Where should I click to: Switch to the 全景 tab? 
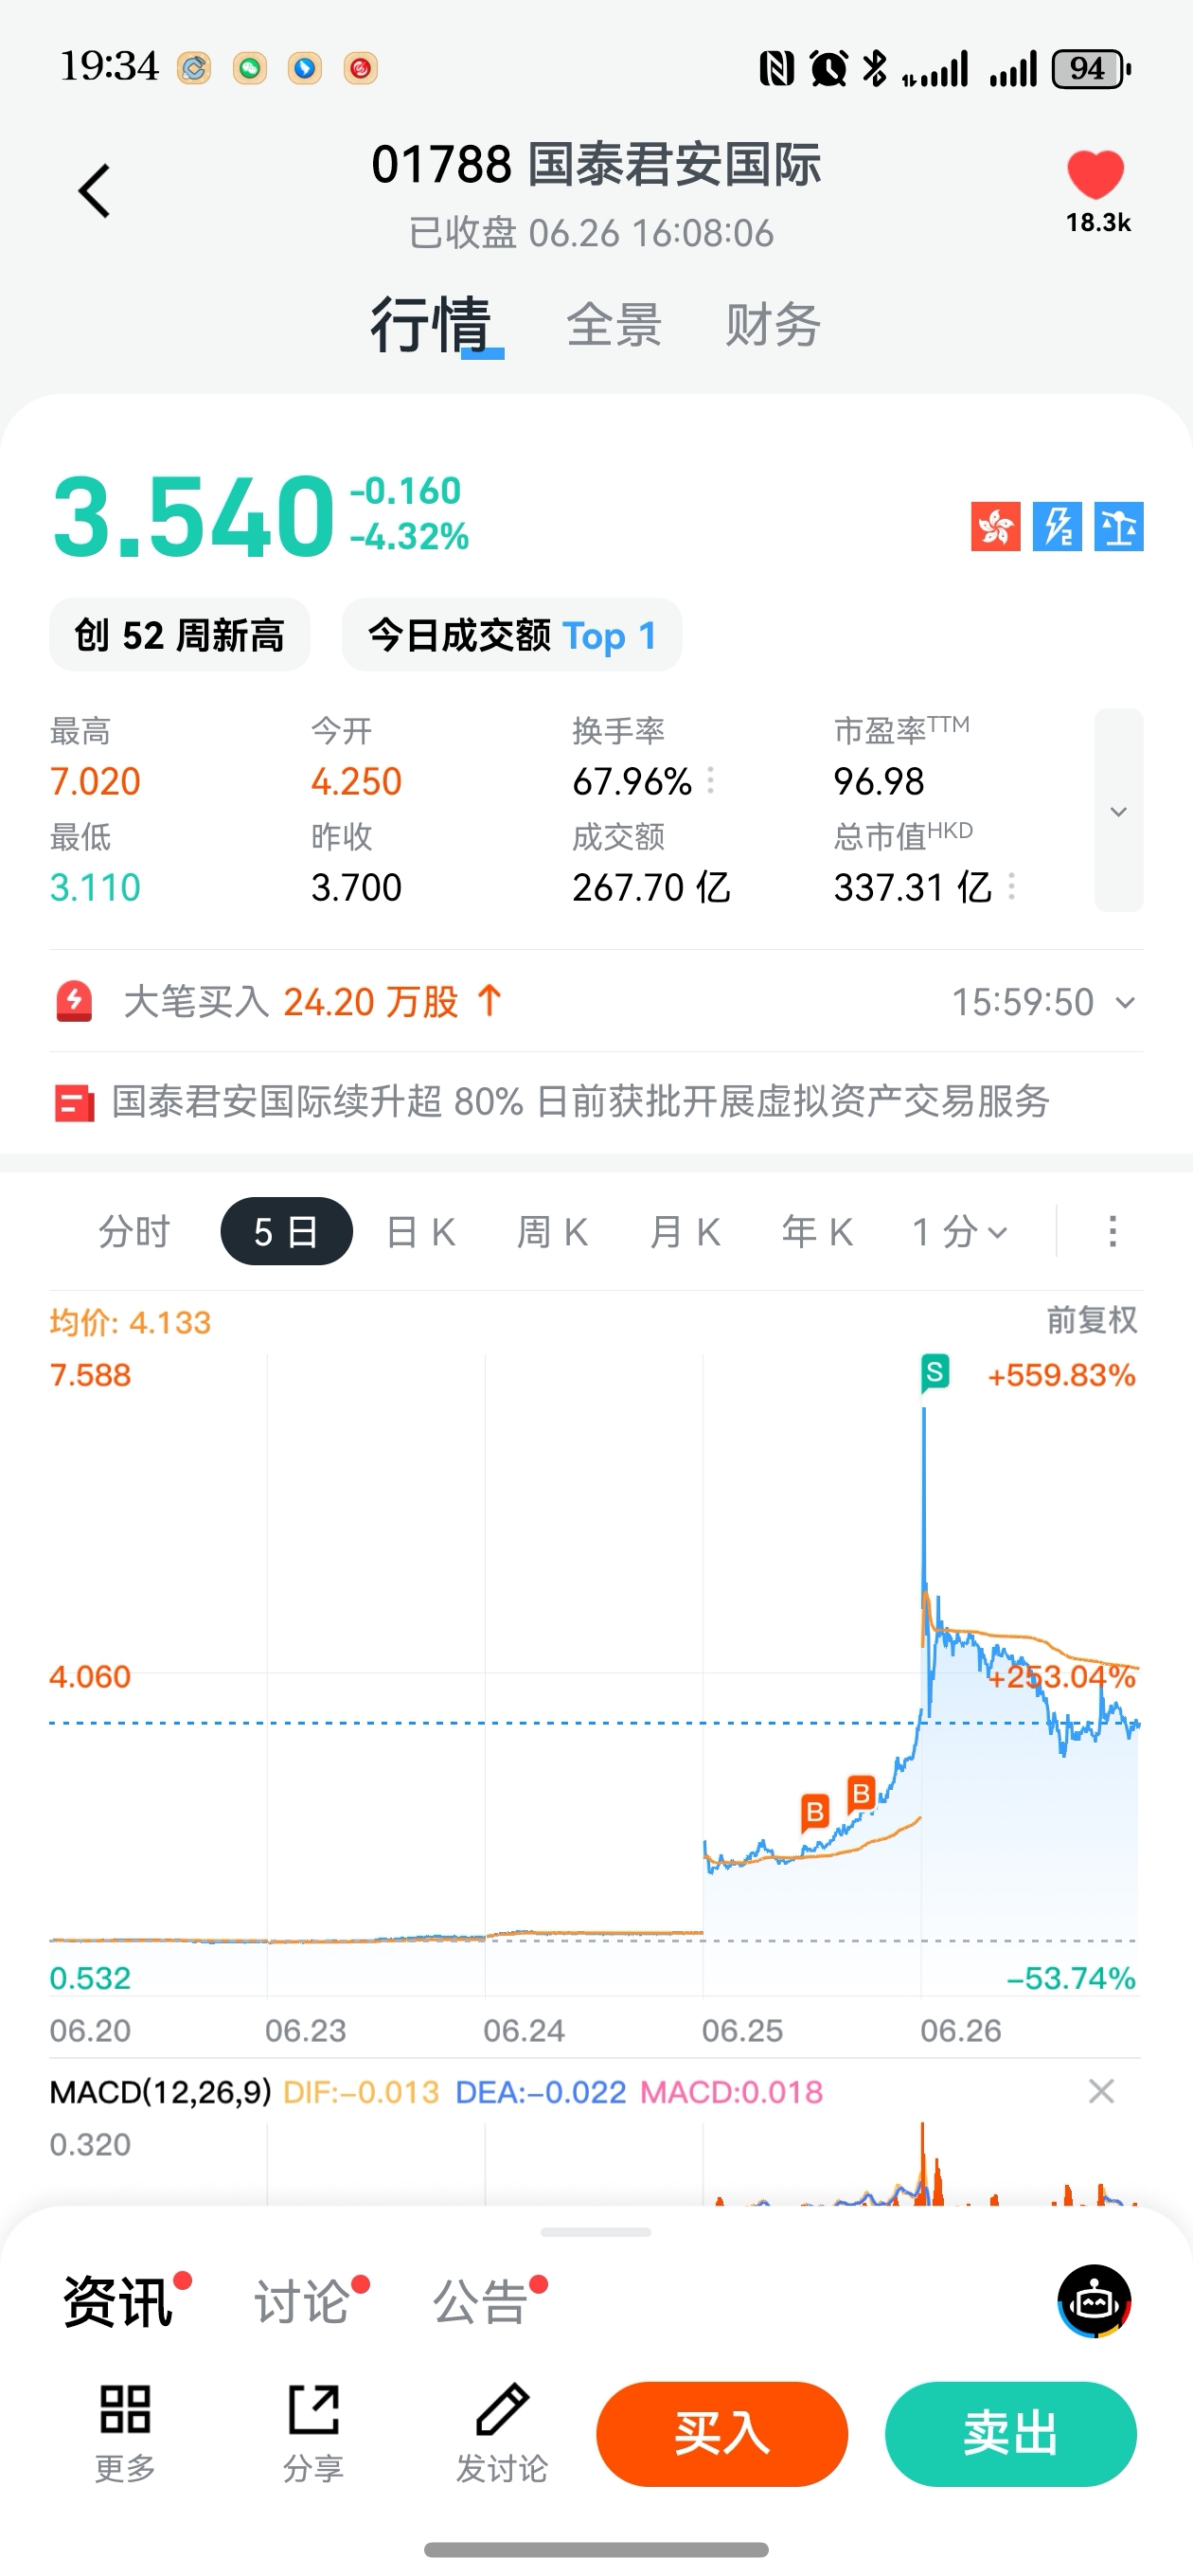tap(614, 325)
